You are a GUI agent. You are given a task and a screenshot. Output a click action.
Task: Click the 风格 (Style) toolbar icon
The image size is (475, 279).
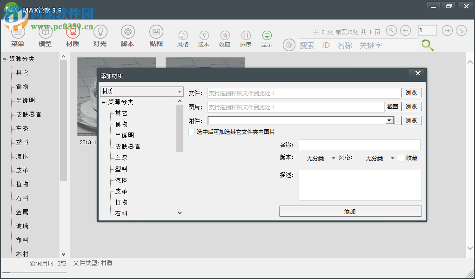click(183, 37)
